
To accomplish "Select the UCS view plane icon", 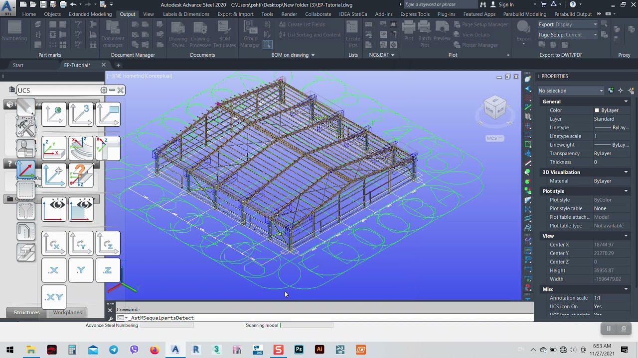I will pyautogui.click(x=108, y=114).
